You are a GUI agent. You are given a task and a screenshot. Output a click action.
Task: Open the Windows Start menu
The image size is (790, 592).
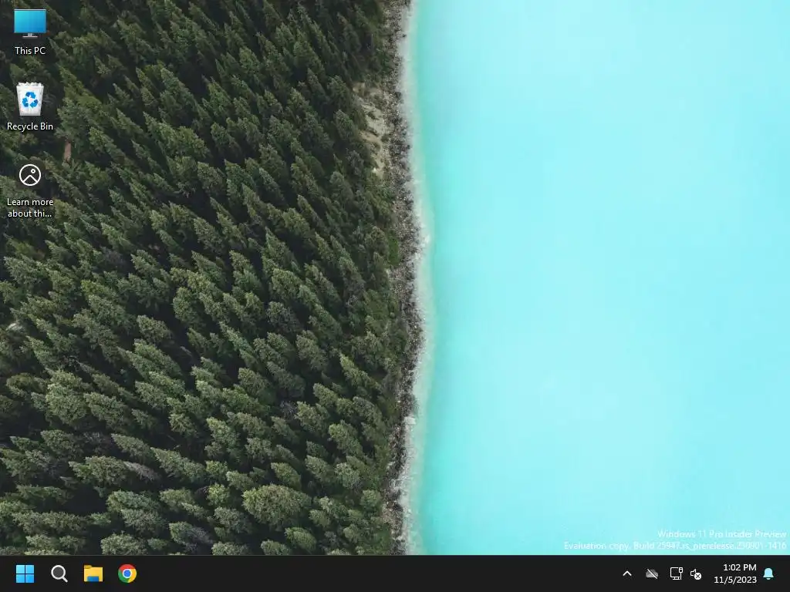coord(25,573)
